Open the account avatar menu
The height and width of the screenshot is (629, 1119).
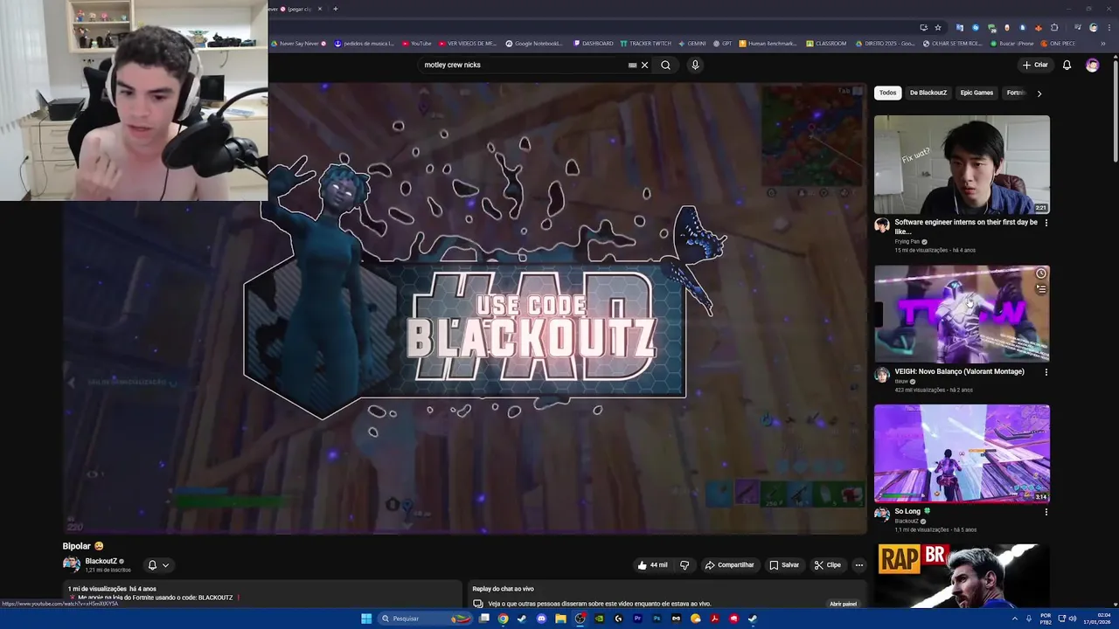[x=1092, y=65]
